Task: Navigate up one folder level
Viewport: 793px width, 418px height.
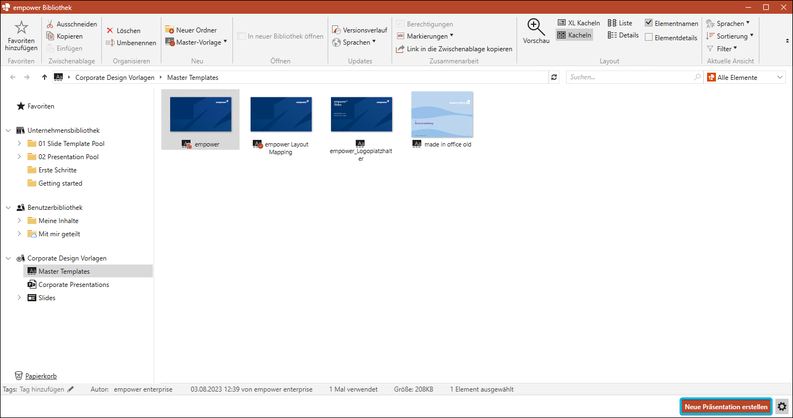Action: [x=45, y=78]
